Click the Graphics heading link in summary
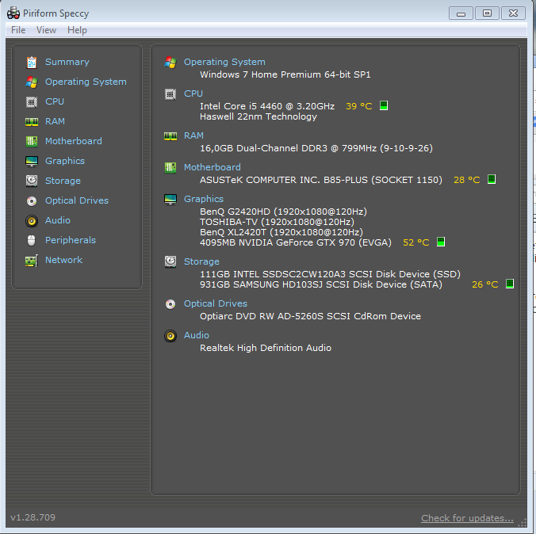Viewport: 536px width, 534px height. [204, 199]
